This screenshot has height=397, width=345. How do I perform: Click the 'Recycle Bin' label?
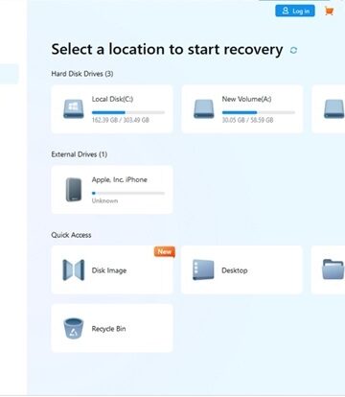108,329
